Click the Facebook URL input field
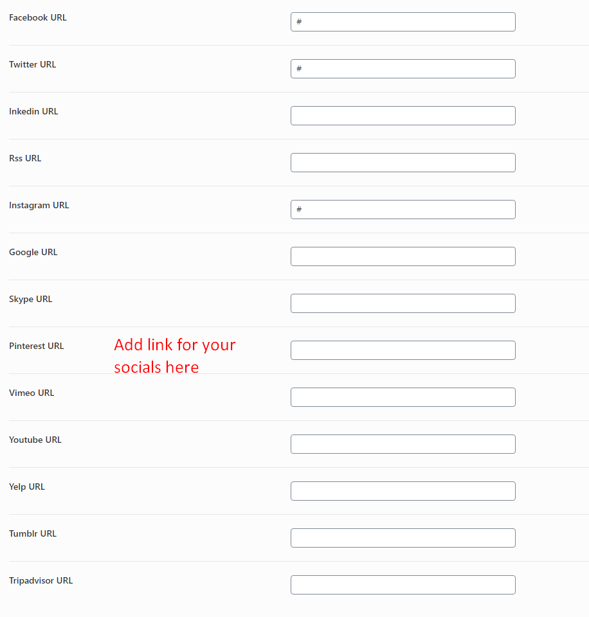The image size is (589, 617). [403, 22]
